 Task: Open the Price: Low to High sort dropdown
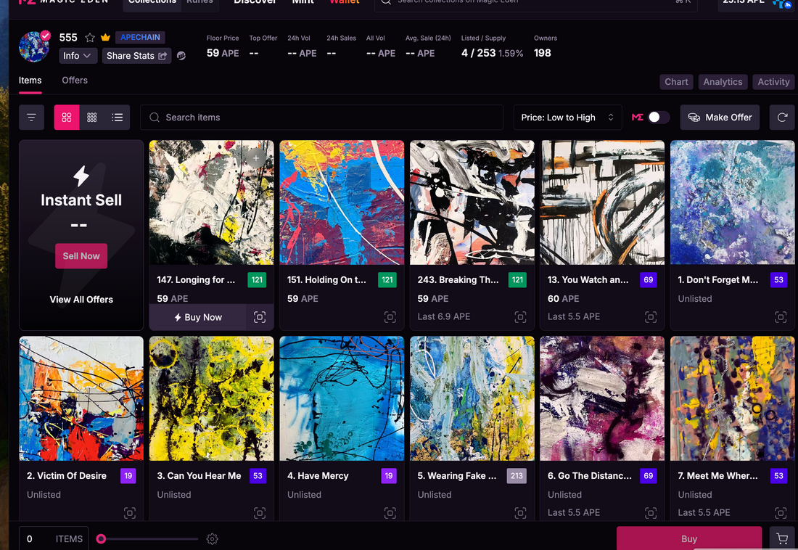tap(567, 118)
